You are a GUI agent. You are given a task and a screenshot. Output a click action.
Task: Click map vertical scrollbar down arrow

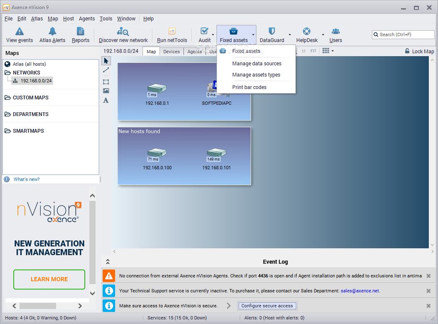(433, 245)
